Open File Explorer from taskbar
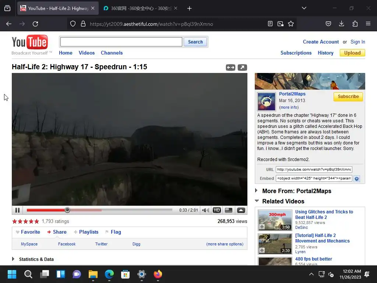The width and height of the screenshot is (377, 283). pos(93,274)
